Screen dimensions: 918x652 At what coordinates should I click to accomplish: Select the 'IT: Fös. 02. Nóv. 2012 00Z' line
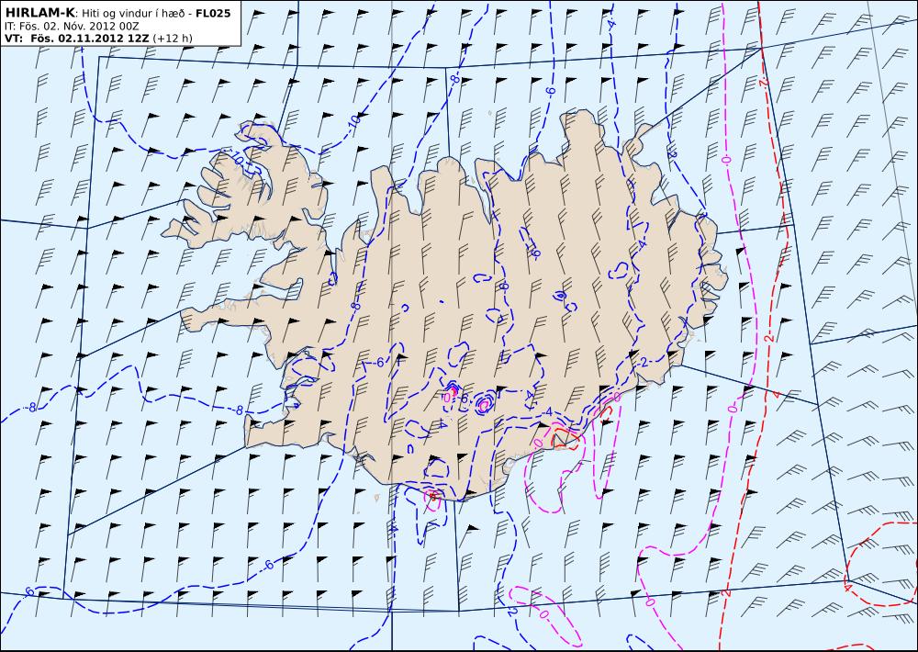[72, 26]
